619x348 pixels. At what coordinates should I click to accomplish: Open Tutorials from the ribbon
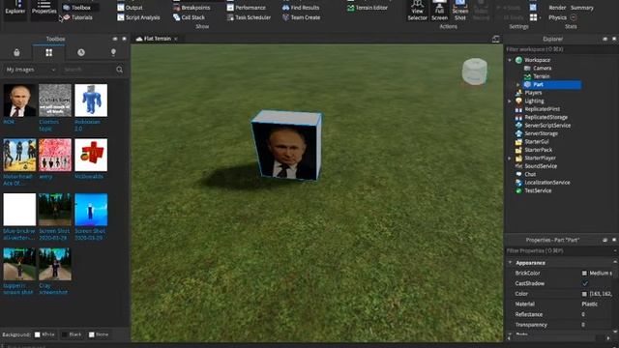coord(77,17)
